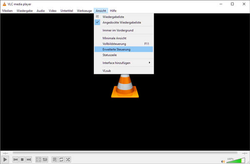Stop playback using the stop icon
The height and width of the screenshot is (164, 250).
(x=22, y=159)
